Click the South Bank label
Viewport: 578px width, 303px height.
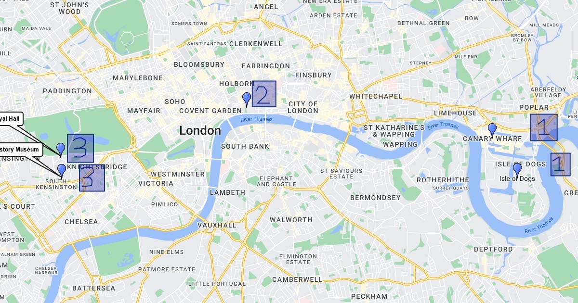coord(245,146)
